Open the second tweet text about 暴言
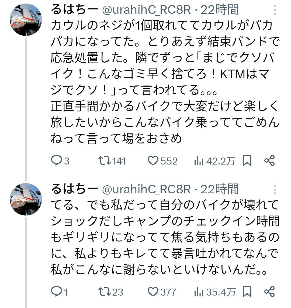 click(165, 237)
